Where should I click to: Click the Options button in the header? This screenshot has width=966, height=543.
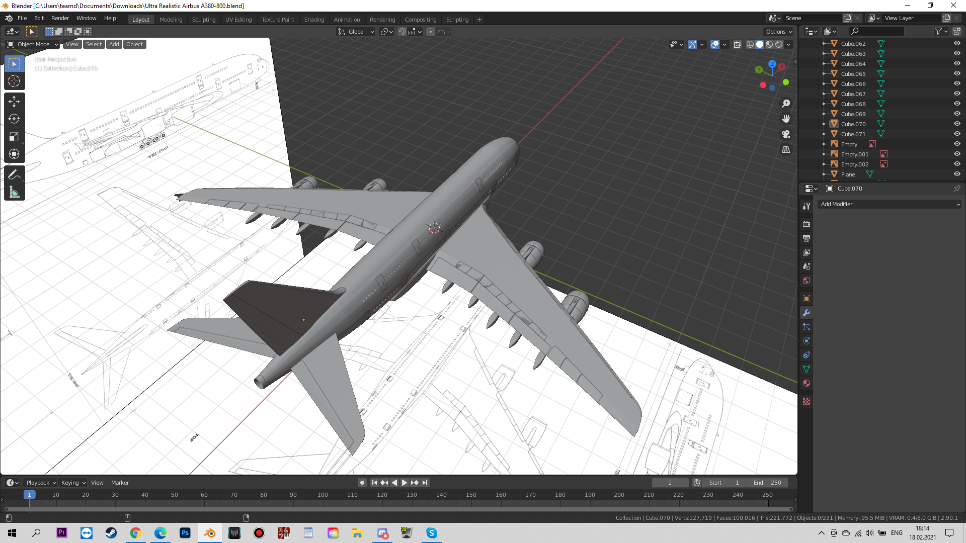(778, 31)
